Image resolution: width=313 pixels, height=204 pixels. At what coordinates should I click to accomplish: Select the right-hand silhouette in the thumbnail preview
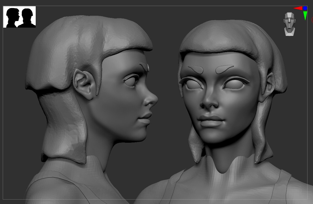tap(27, 17)
